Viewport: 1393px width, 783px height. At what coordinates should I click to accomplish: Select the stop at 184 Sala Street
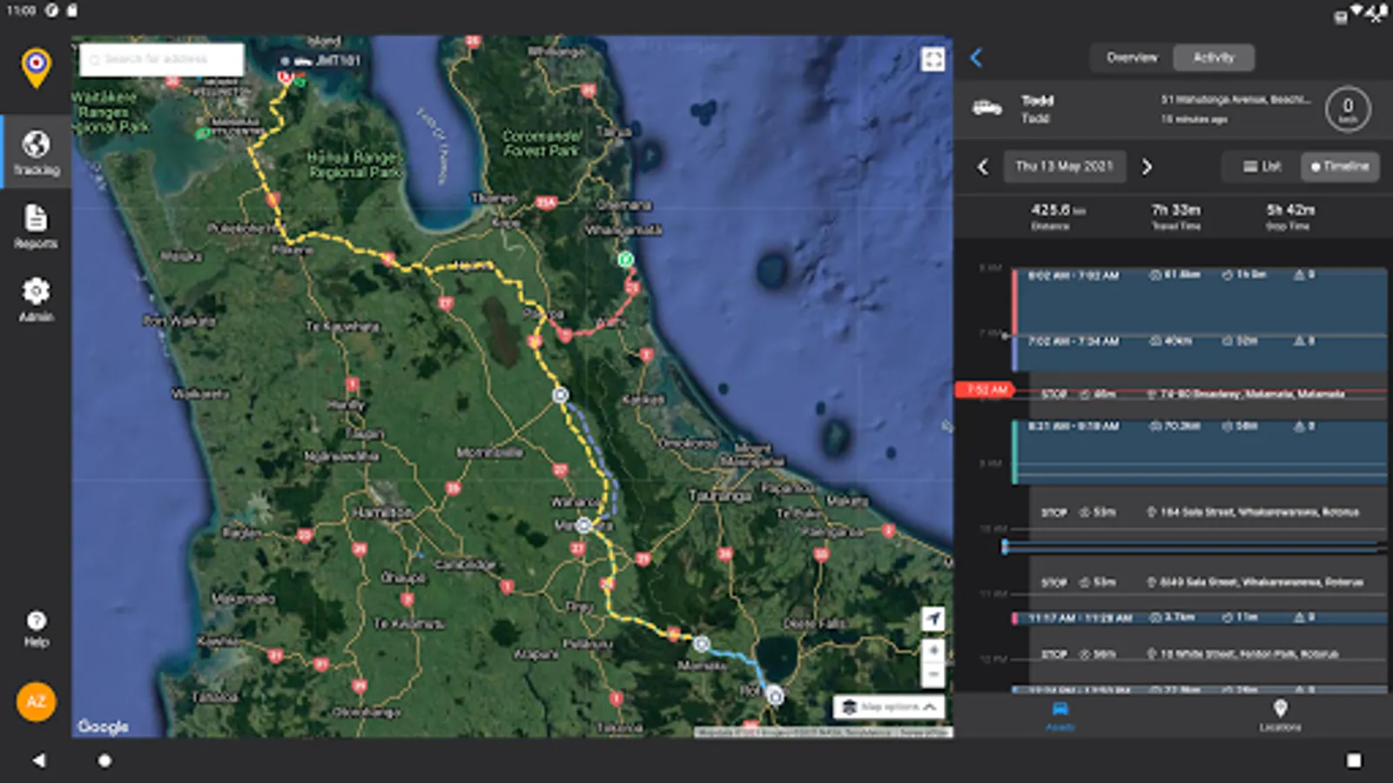point(1208,512)
